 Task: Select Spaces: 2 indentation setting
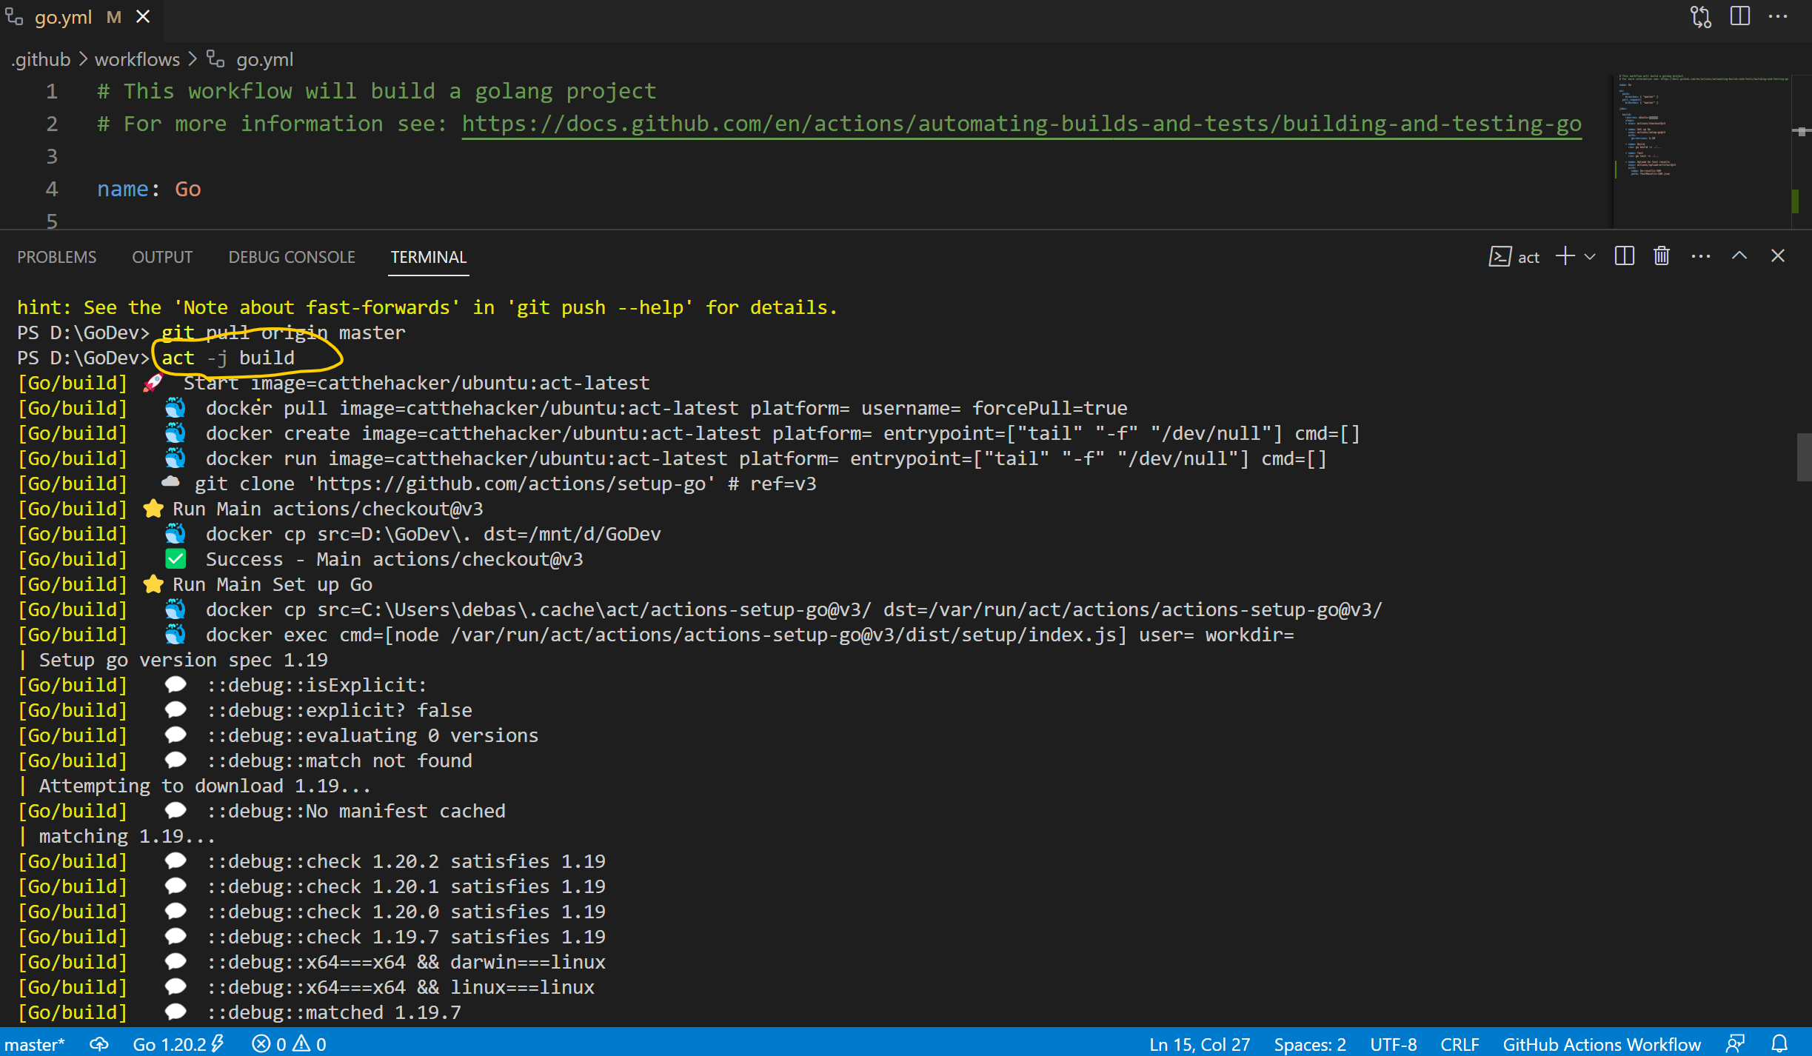pos(1309,1044)
